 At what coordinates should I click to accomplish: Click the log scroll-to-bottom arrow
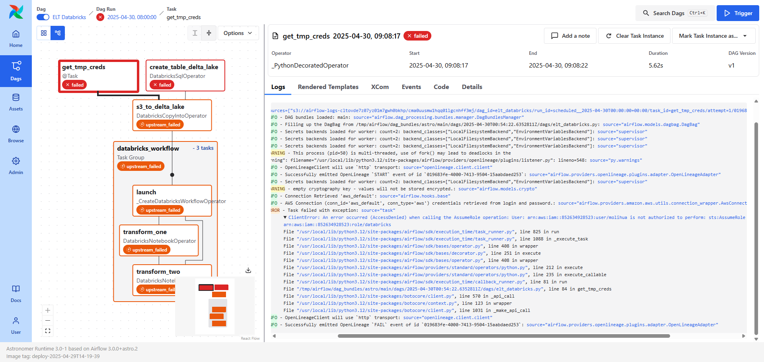(756, 339)
